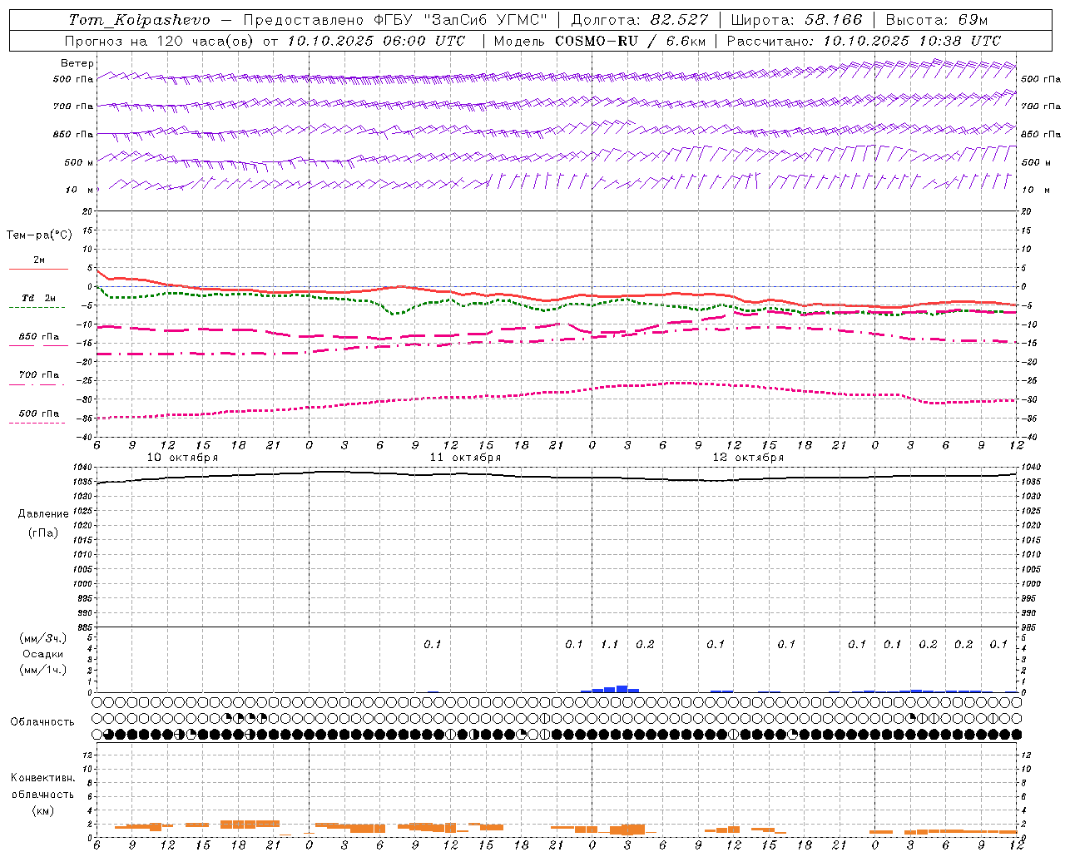
Task: Select computed time '10.10.2025 10:38 UTC'
Action: click(x=912, y=41)
